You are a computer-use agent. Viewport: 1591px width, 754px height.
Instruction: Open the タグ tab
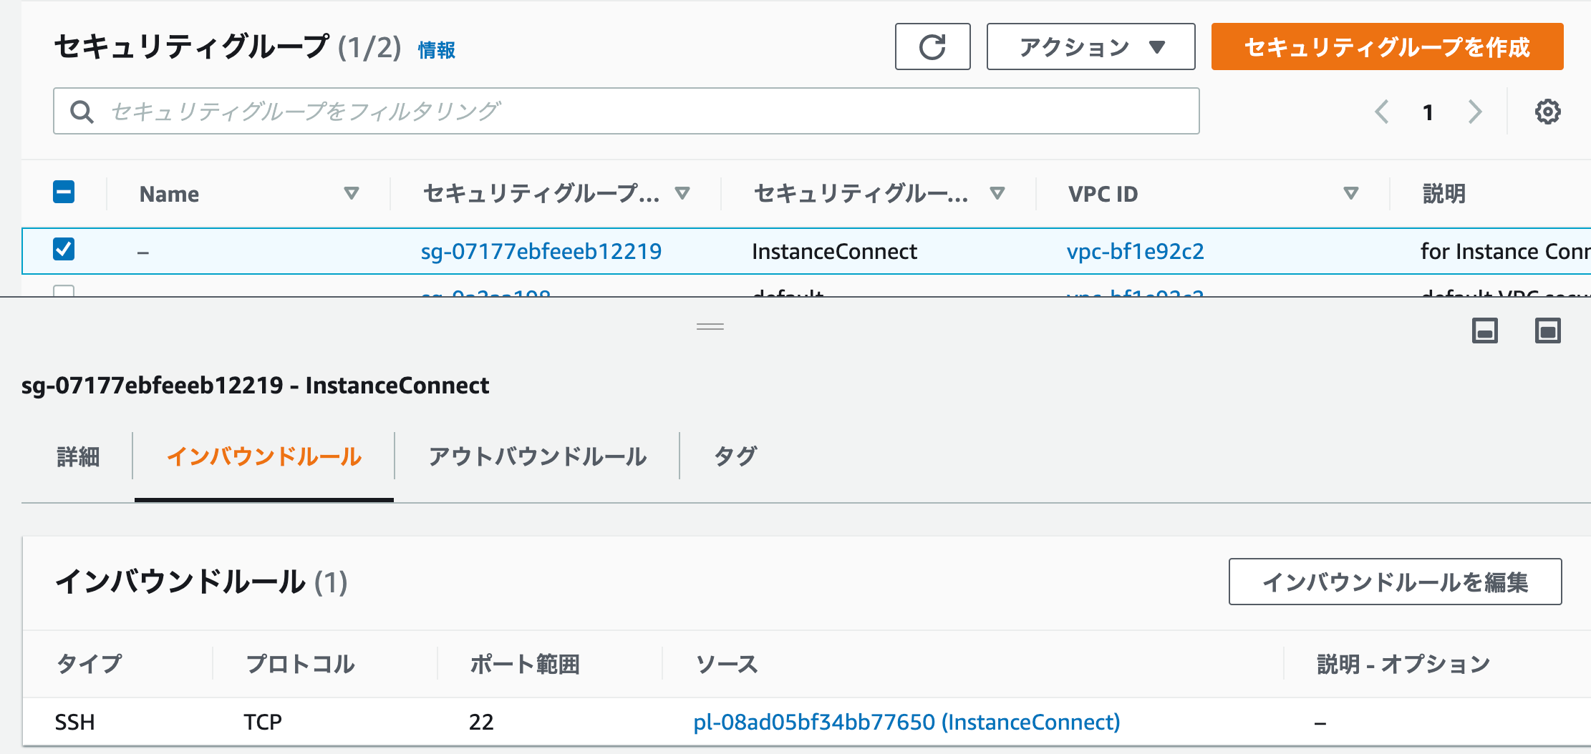(x=735, y=456)
